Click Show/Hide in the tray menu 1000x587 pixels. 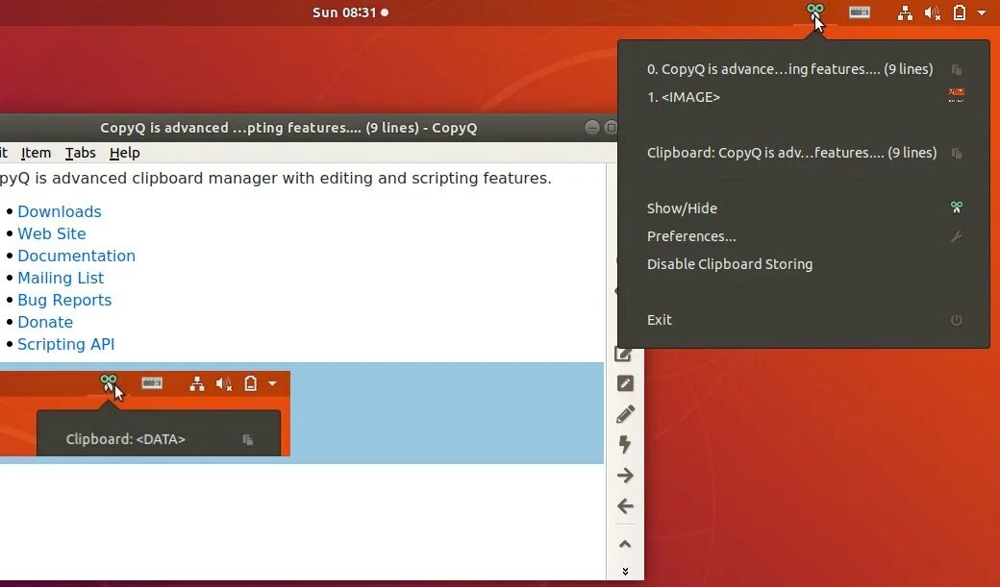pos(804,208)
